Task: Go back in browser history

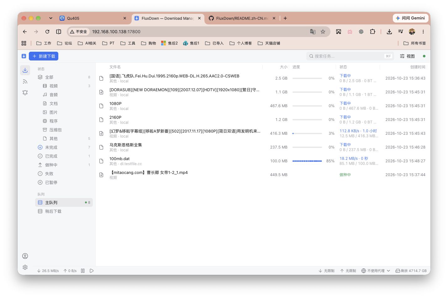Action: click(25, 32)
